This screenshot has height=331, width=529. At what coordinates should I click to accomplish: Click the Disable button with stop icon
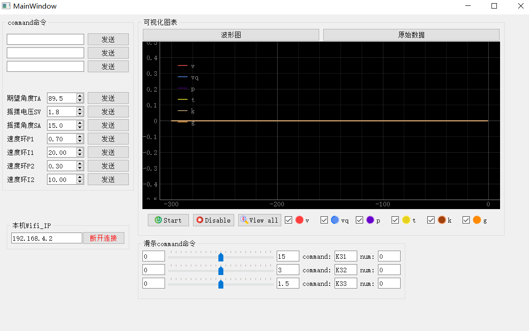tap(213, 220)
